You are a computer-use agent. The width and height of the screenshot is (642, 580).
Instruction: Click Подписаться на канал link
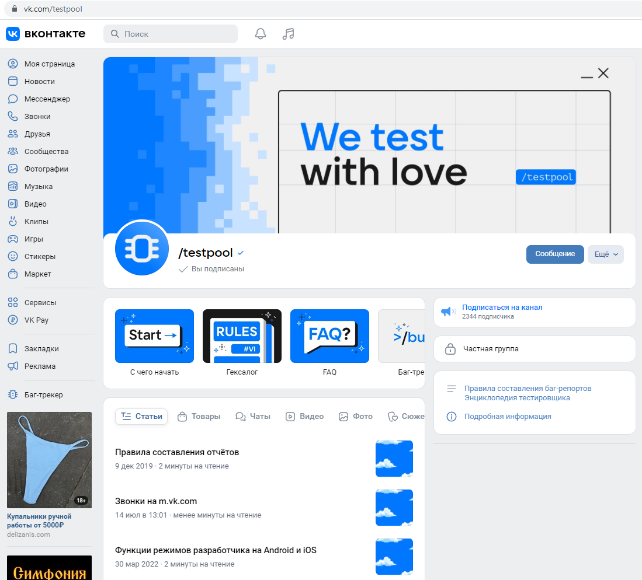[502, 308]
